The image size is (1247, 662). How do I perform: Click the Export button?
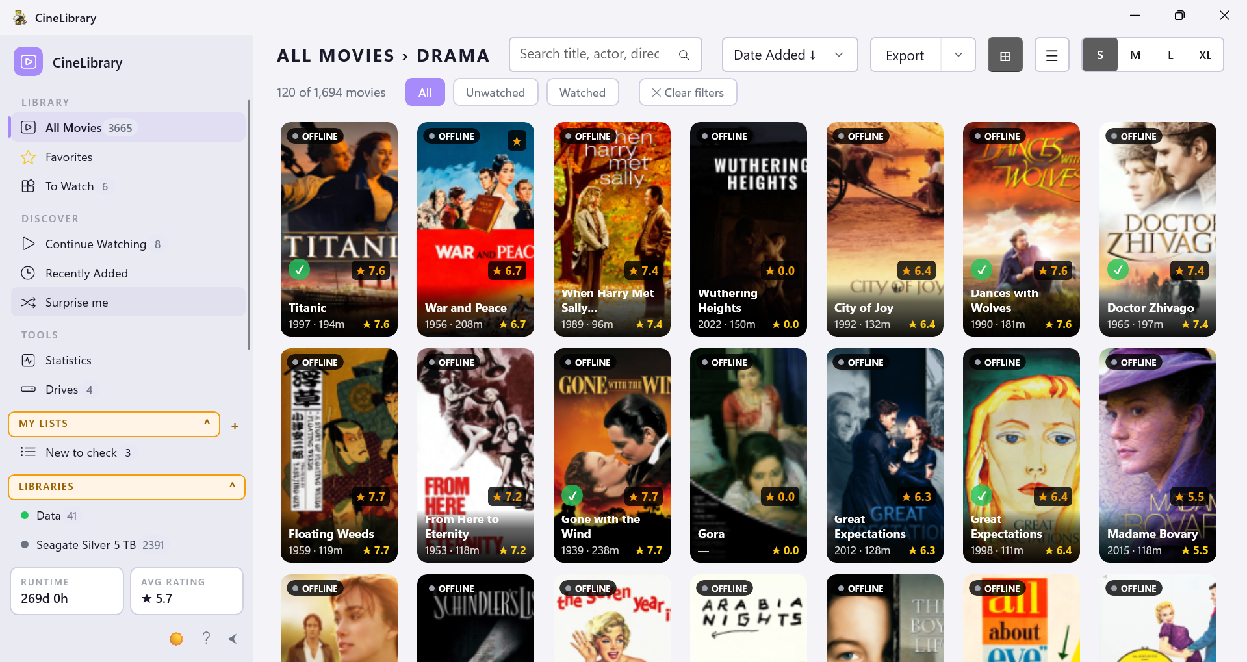click(905, 55)
